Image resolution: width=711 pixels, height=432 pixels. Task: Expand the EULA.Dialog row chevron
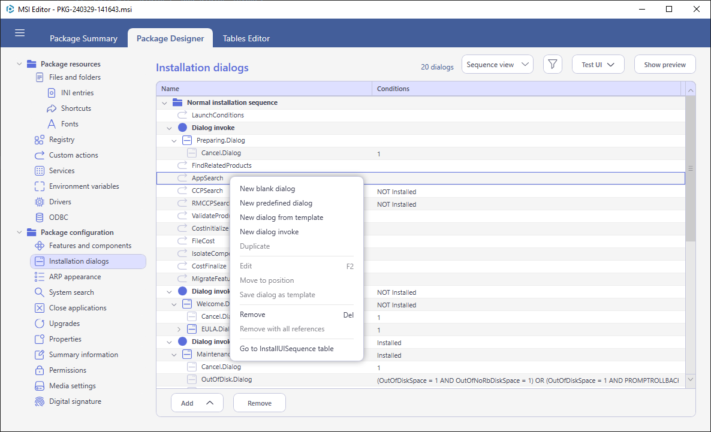179,330
